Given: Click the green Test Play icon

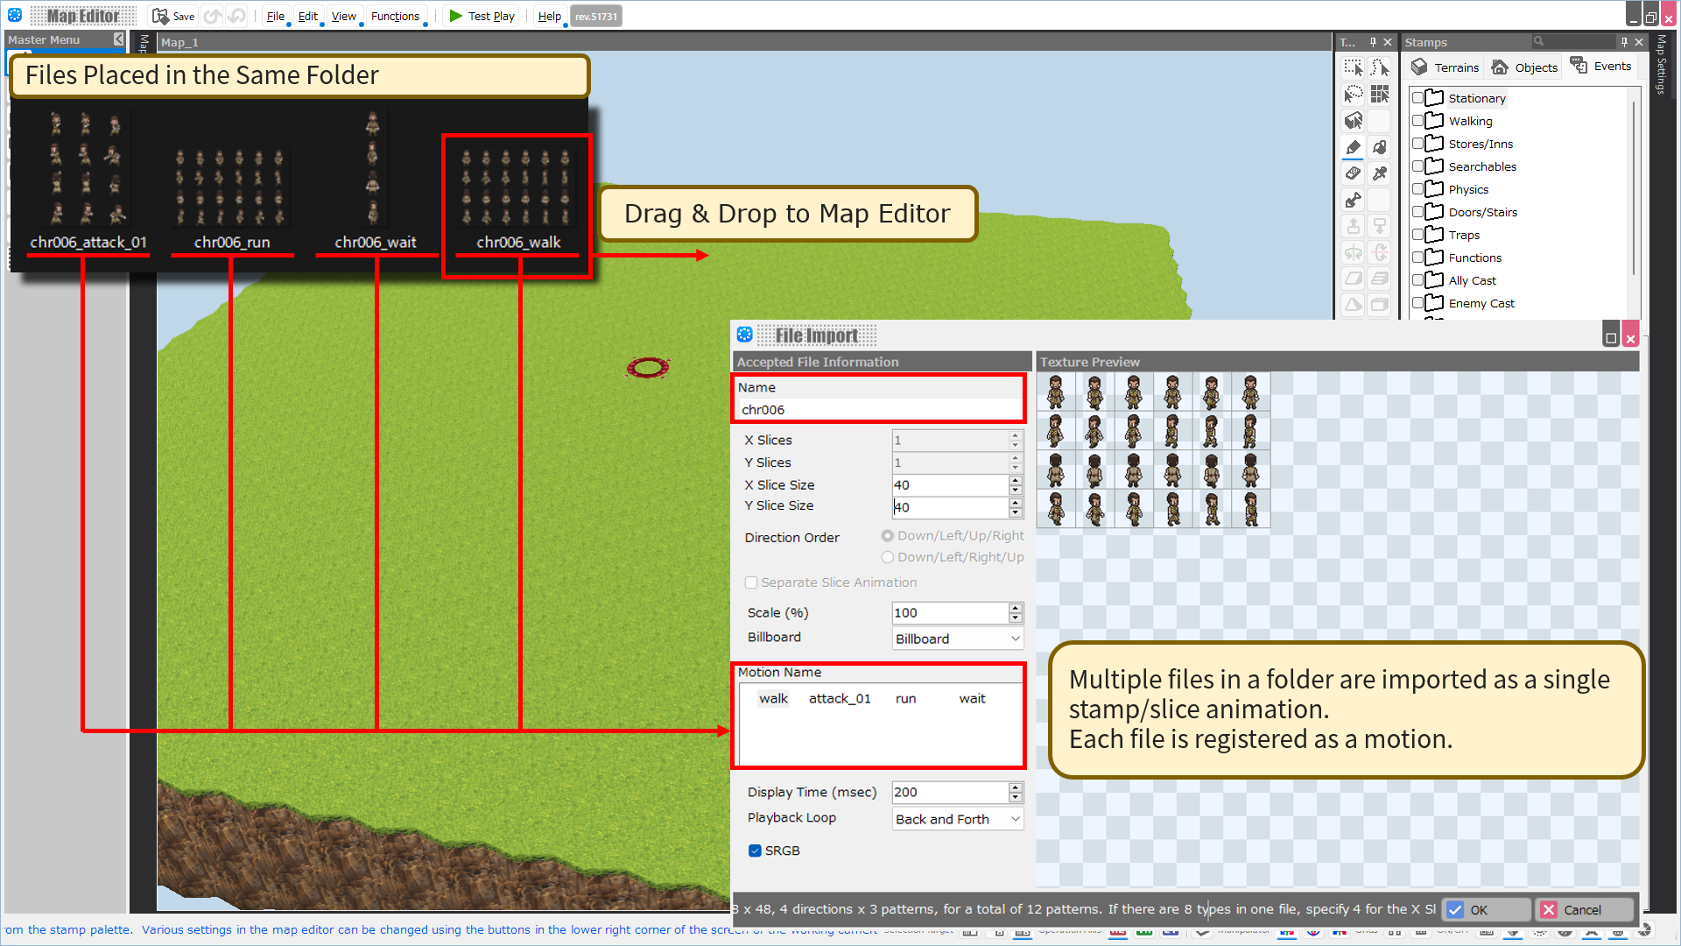Looking at the screenshot, I should 455,16.
